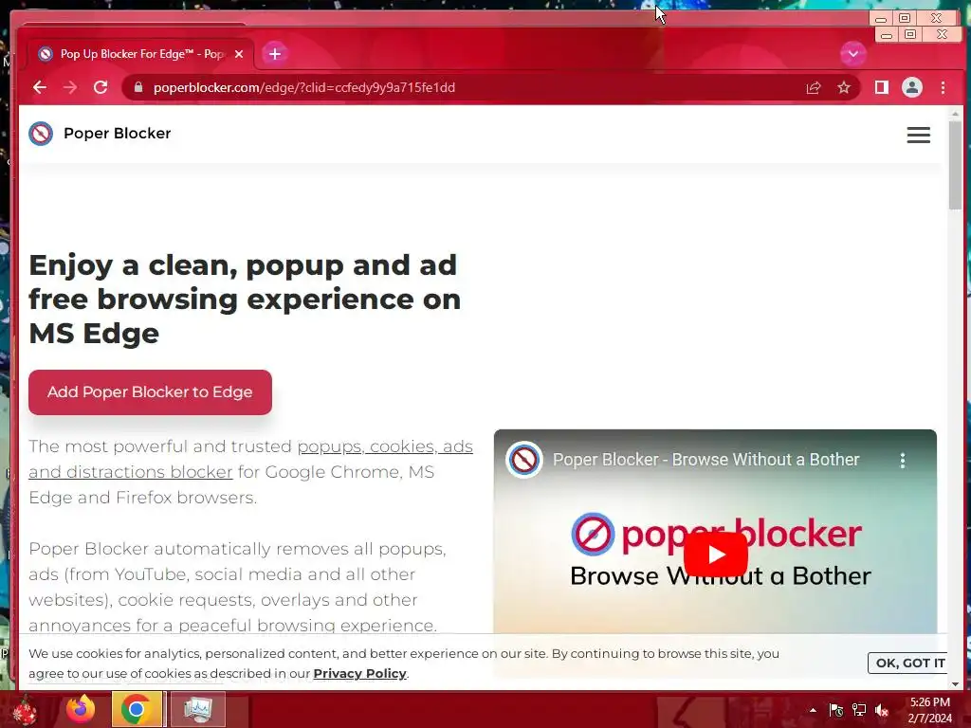Maximize the front Chrome window

[x=910, y=35]
